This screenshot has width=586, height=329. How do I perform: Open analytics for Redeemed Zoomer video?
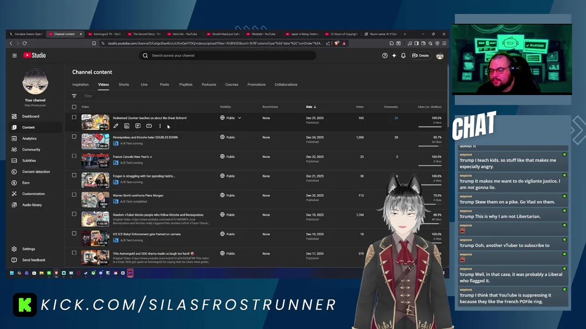(x=127, y=126)
